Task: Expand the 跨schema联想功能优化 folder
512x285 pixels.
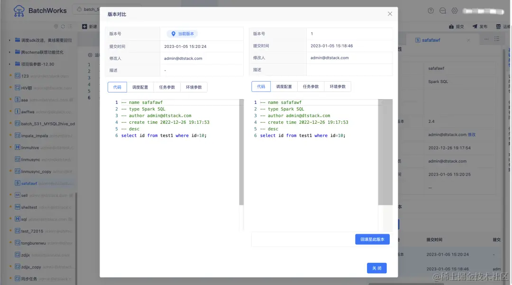Action: 9,52
